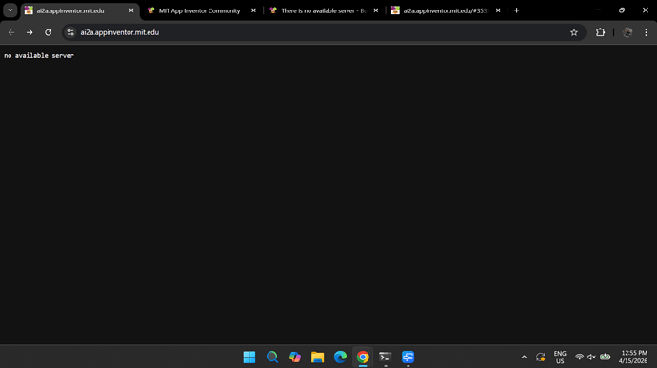Close the MIT App Inventor Community tab
Screen dimensions: 657x368
(x=253, y=10)
